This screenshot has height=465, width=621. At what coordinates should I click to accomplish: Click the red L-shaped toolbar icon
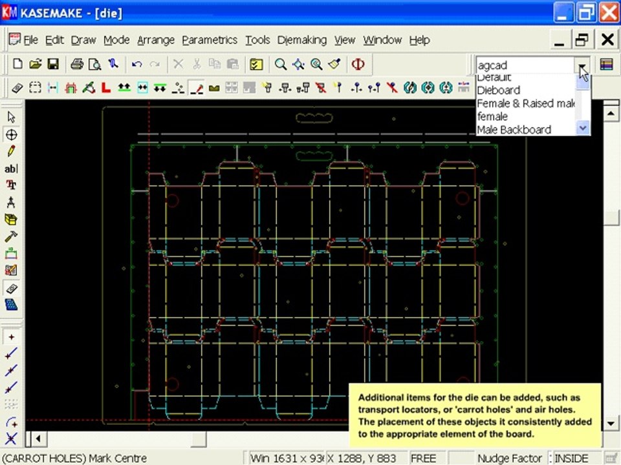105,88
